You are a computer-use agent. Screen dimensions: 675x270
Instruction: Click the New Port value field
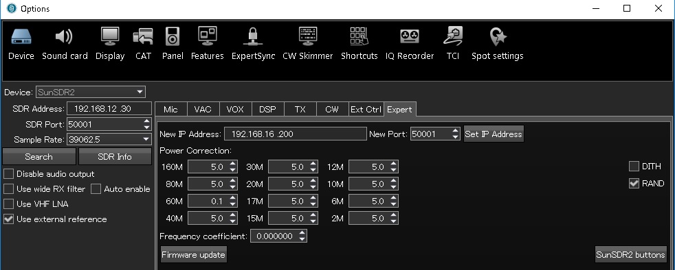[x=431, y=134]
